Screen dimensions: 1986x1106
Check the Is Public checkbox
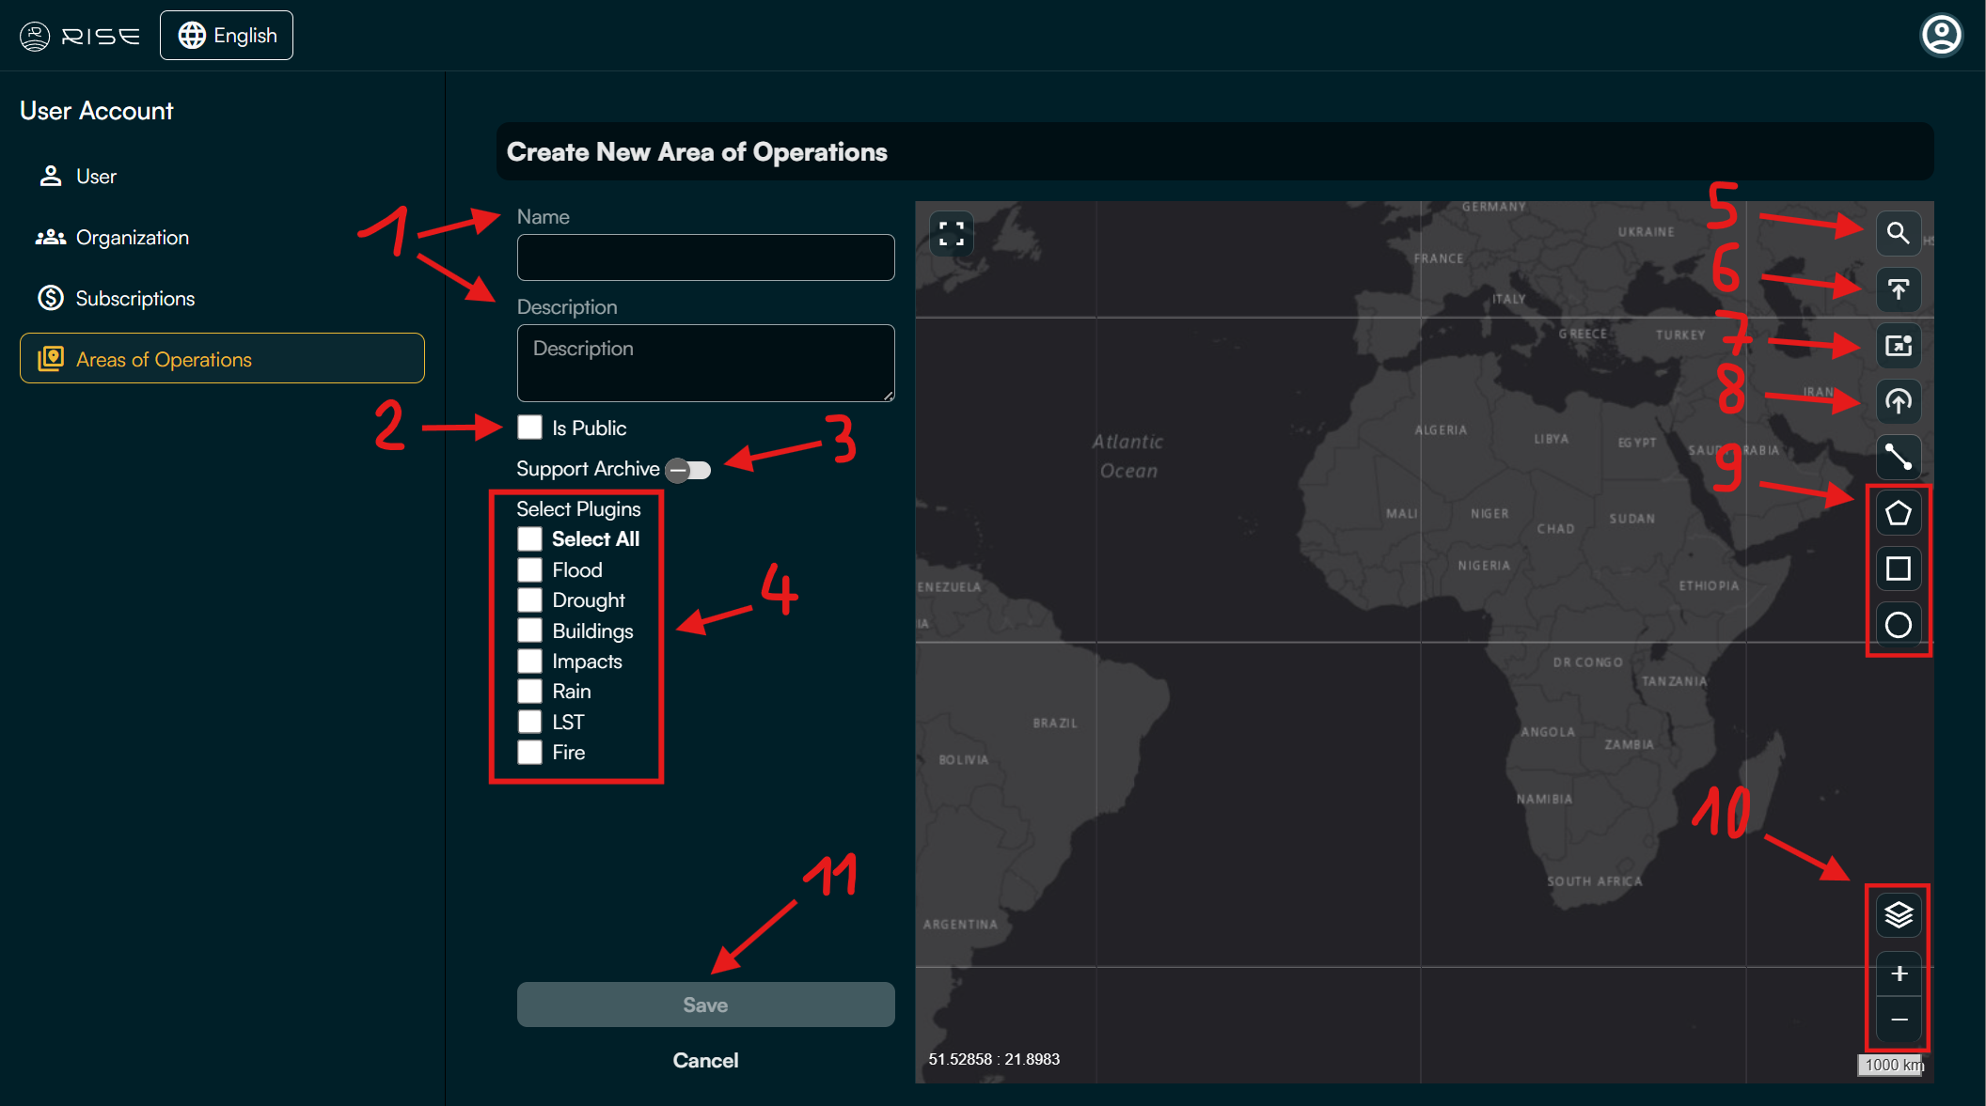[x=529, y=428]
